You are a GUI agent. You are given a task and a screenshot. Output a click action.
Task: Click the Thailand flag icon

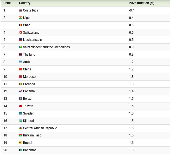(x=20, y=55)
